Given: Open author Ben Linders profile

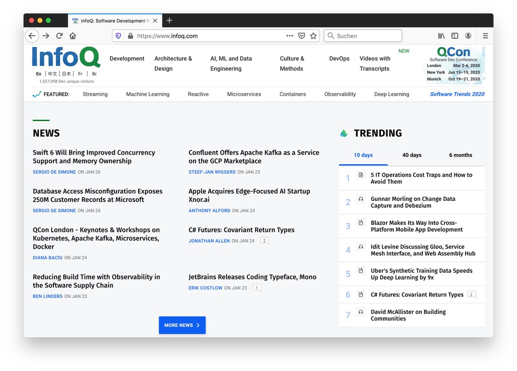Looking at the screenshot, I should tap(47, 296).
